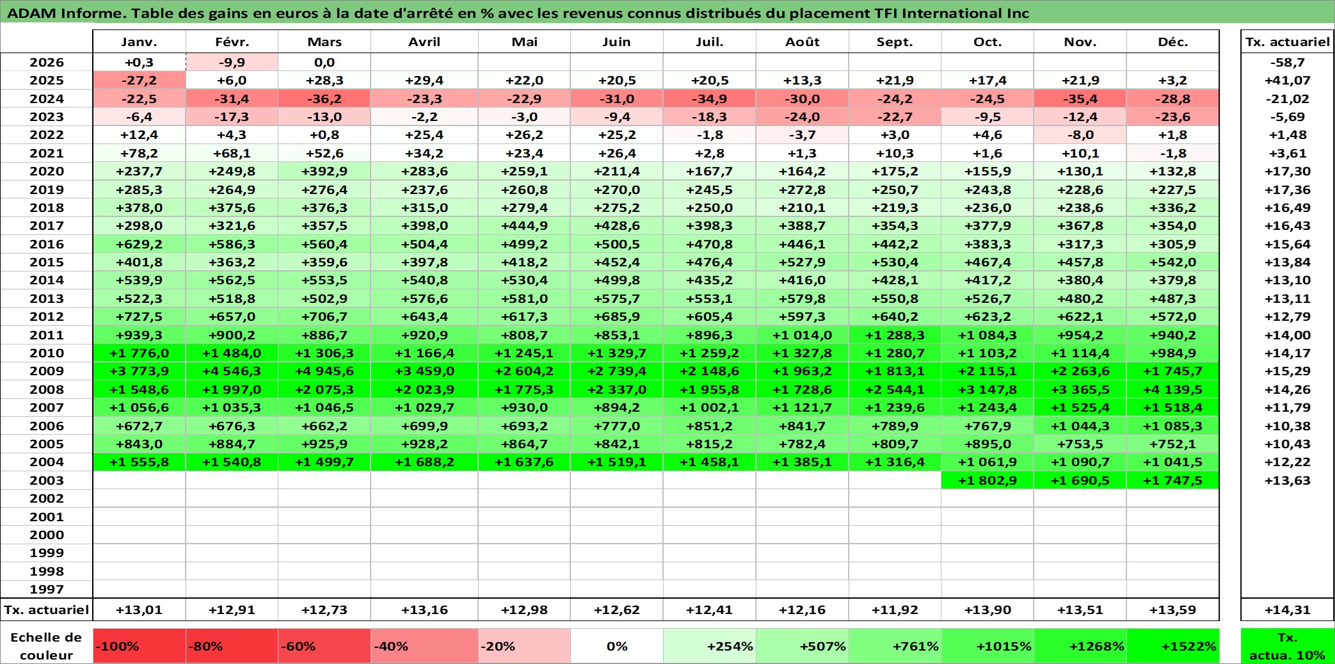Image resolution: width=1335 pixels, height=664 pixels.
Task: Click the -100% red color scale swatch
Action: [x=139, y=646]
